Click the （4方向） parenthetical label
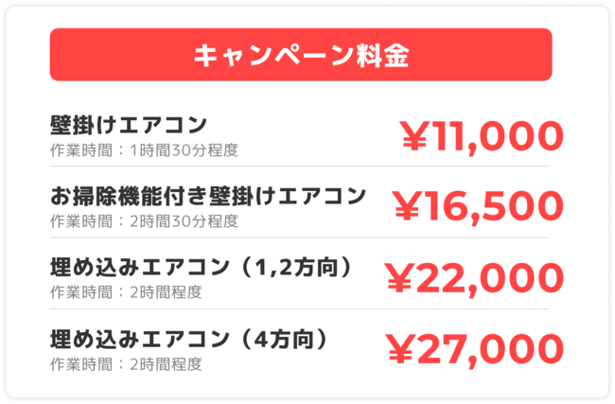The width and height of the screenshot is (615, 404). tap(284, 338)
